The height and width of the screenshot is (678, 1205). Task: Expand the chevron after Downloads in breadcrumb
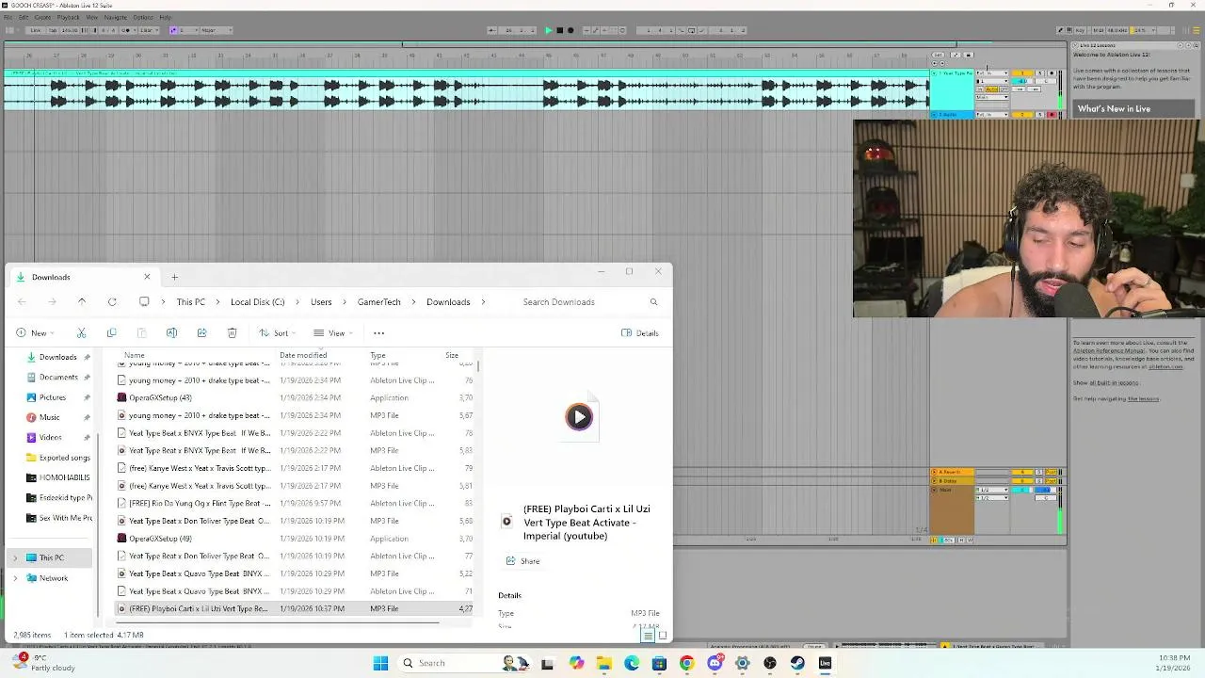click(484, 301)
